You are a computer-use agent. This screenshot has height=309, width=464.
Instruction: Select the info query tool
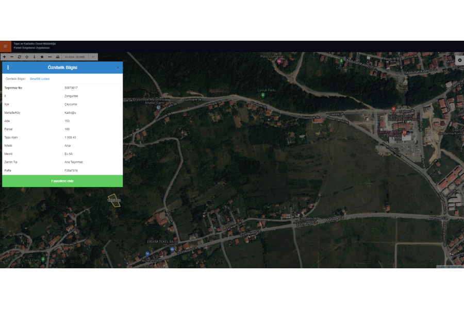[35, 57]
